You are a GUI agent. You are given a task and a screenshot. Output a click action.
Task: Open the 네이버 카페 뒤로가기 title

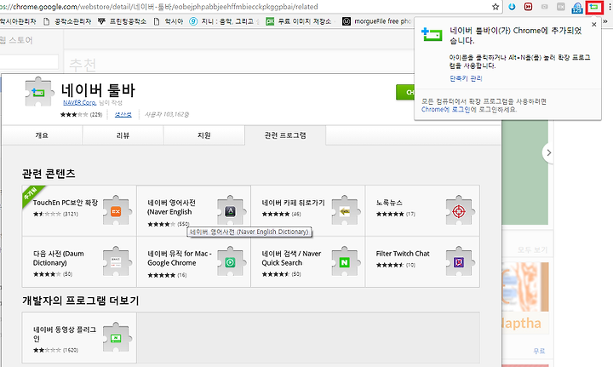(293, 203)
